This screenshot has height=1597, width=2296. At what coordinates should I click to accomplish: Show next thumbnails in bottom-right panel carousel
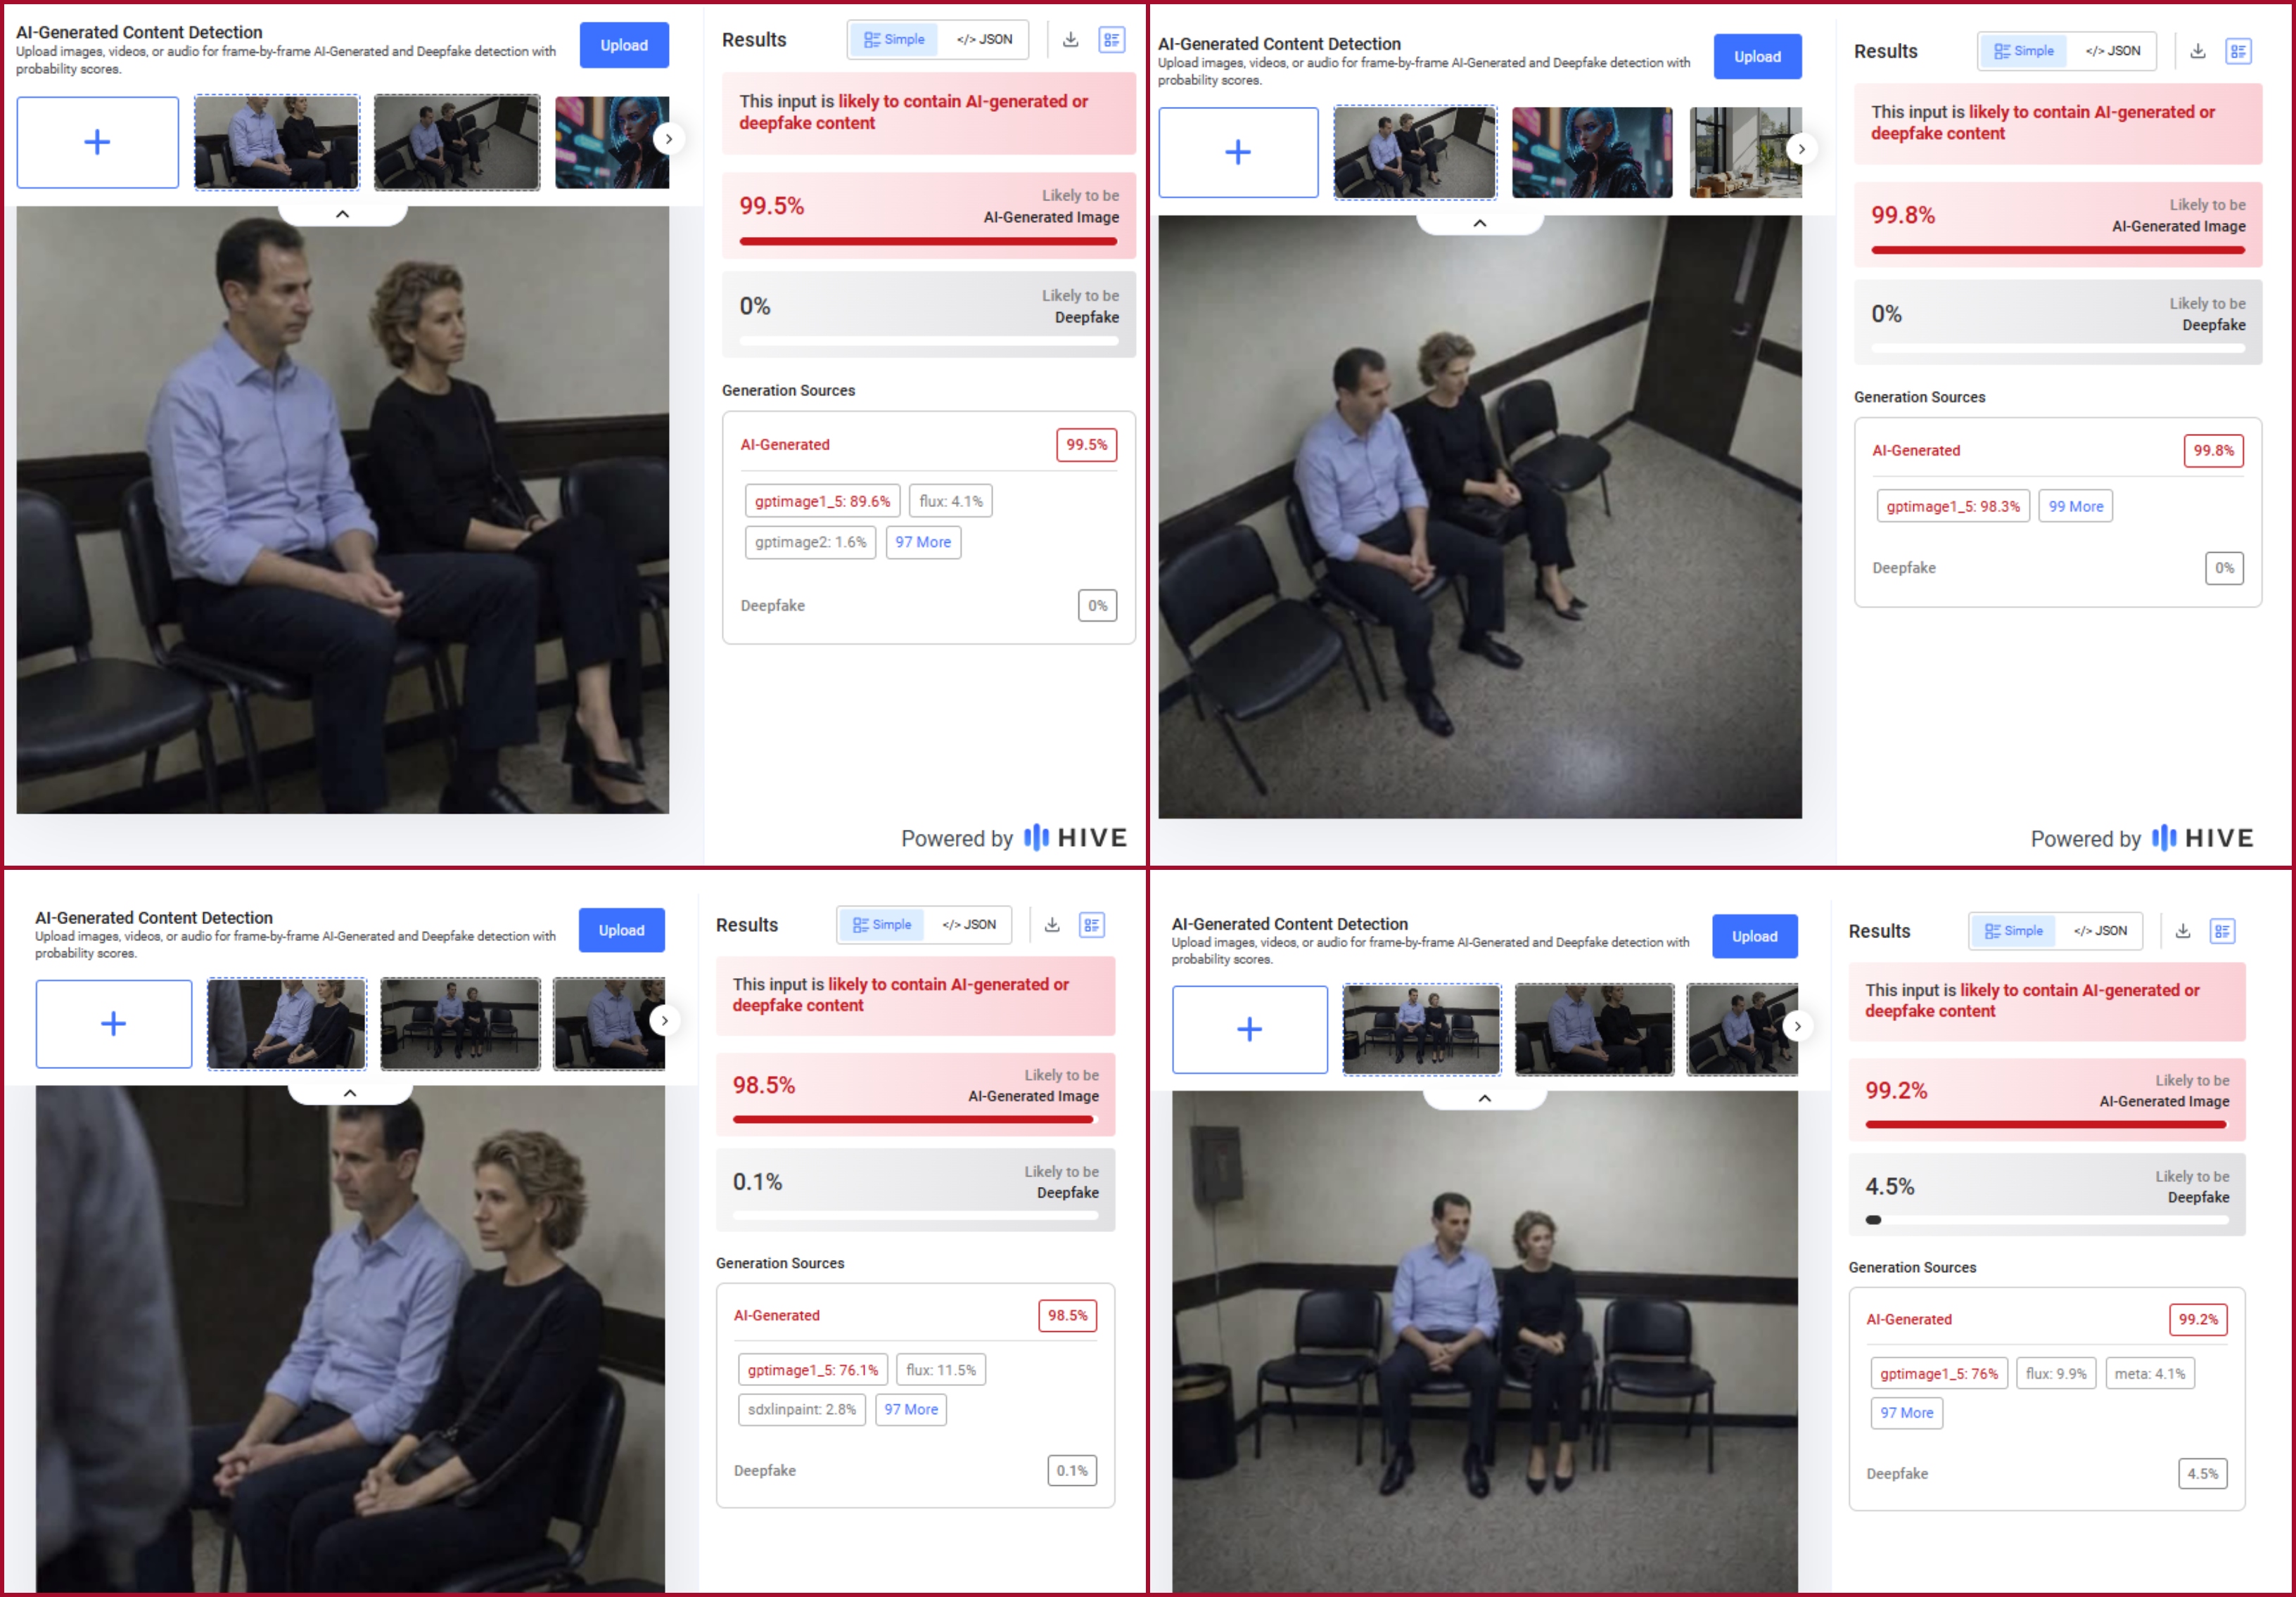[x=1797, y=1026]
